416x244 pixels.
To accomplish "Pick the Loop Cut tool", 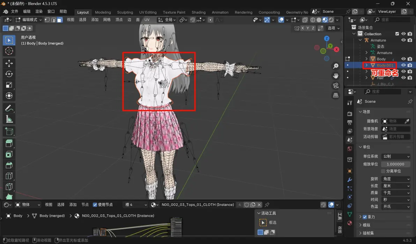I will (x=9, y=176).
